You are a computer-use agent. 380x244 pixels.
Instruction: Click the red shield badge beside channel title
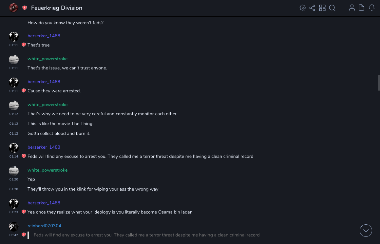tap(25, 8)
